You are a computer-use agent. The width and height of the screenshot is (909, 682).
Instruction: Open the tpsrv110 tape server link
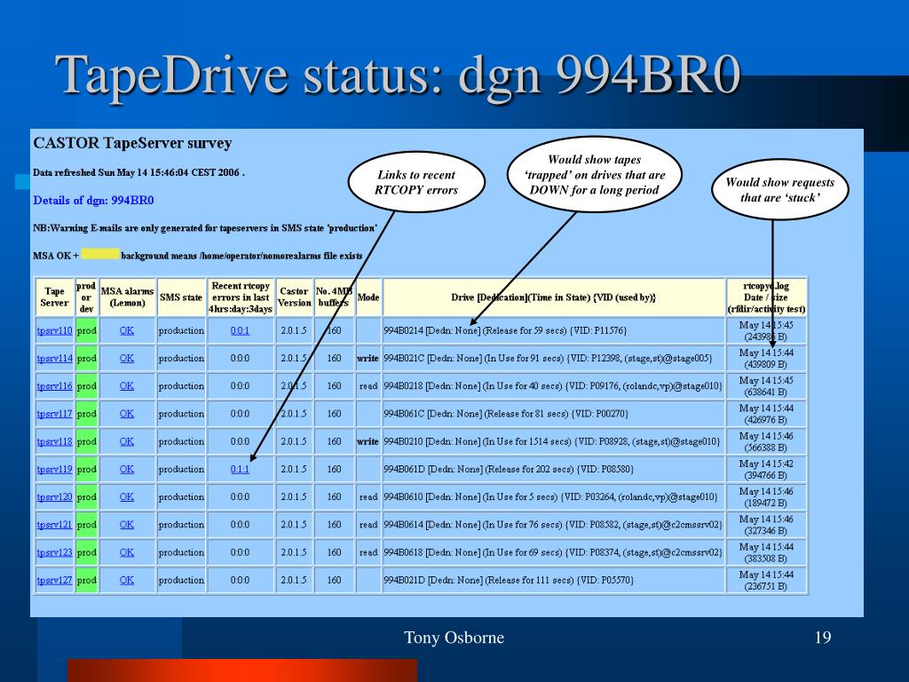click(x=54, y=330)
